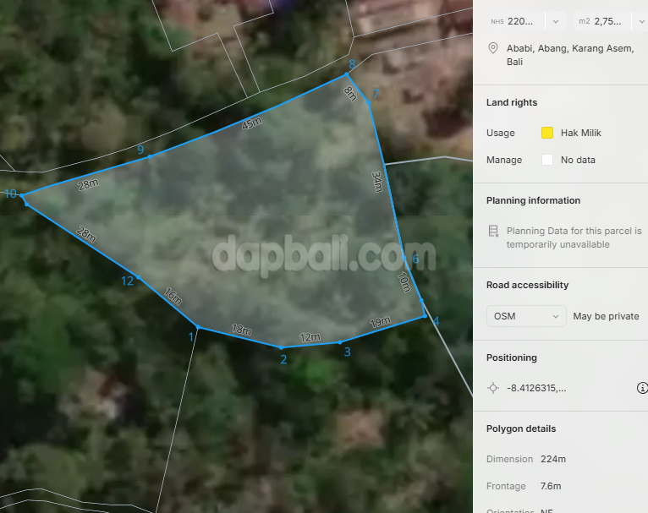Screen dimensions: 648x513
Task: Click the 34m edge length label
Action: (x=377, y=181)
